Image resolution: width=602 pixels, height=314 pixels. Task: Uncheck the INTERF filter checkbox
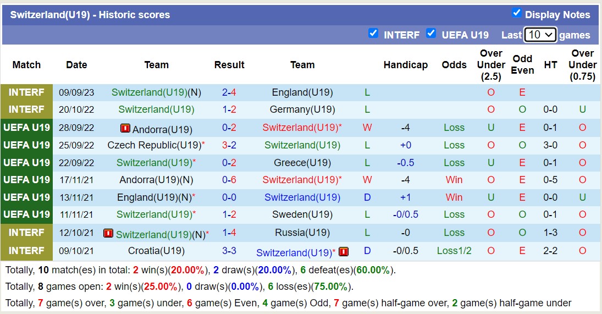pyautogui.click(x=373, y=33)
